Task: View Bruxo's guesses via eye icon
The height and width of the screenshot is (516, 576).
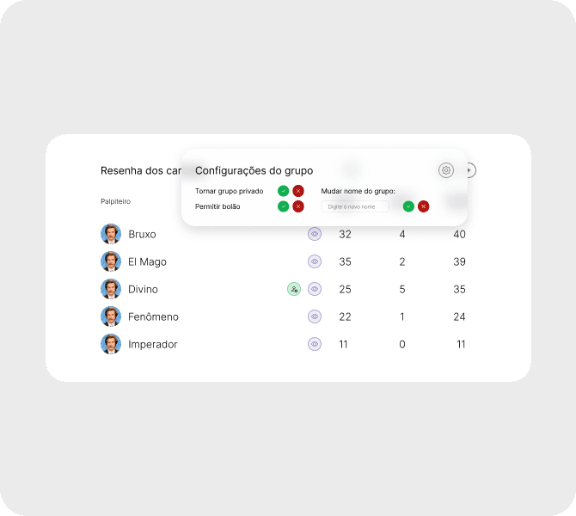Action: click(x=315, y=234)
